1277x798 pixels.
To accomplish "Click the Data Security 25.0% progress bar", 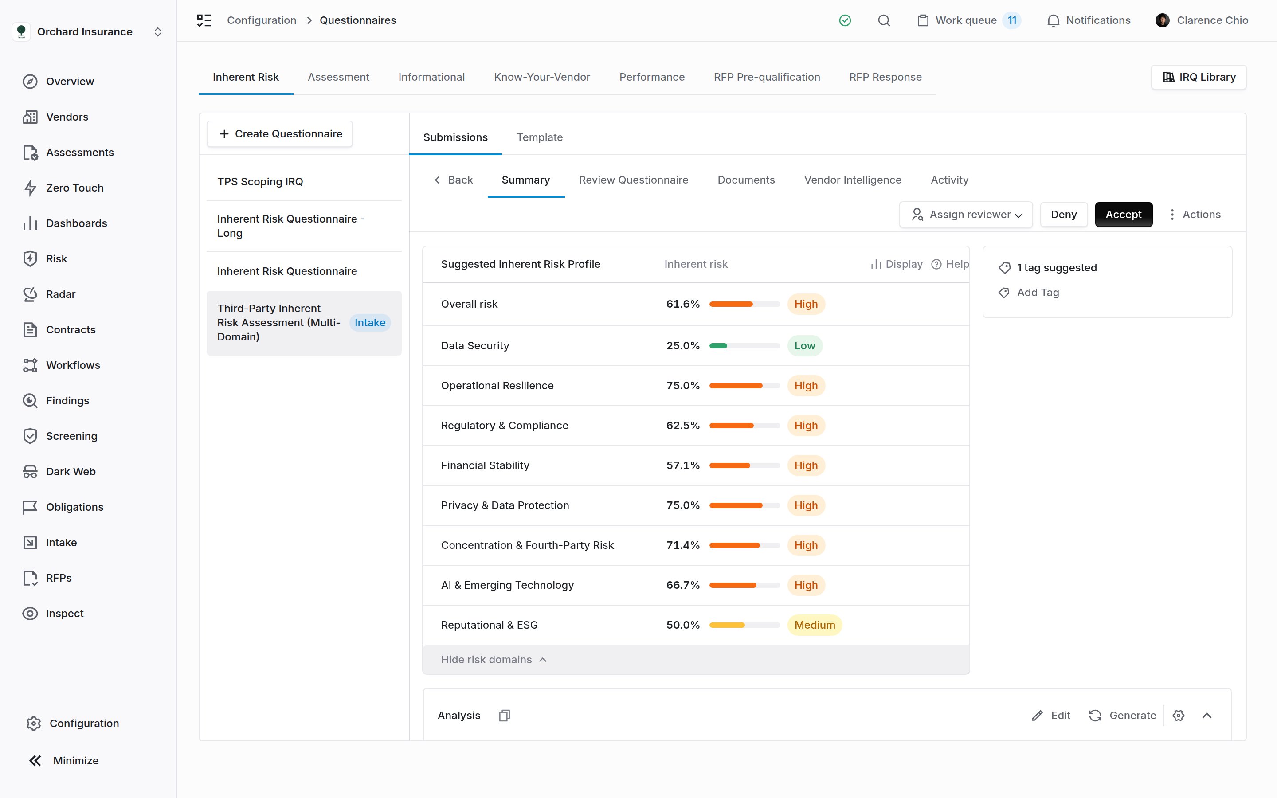I will 744,346.
